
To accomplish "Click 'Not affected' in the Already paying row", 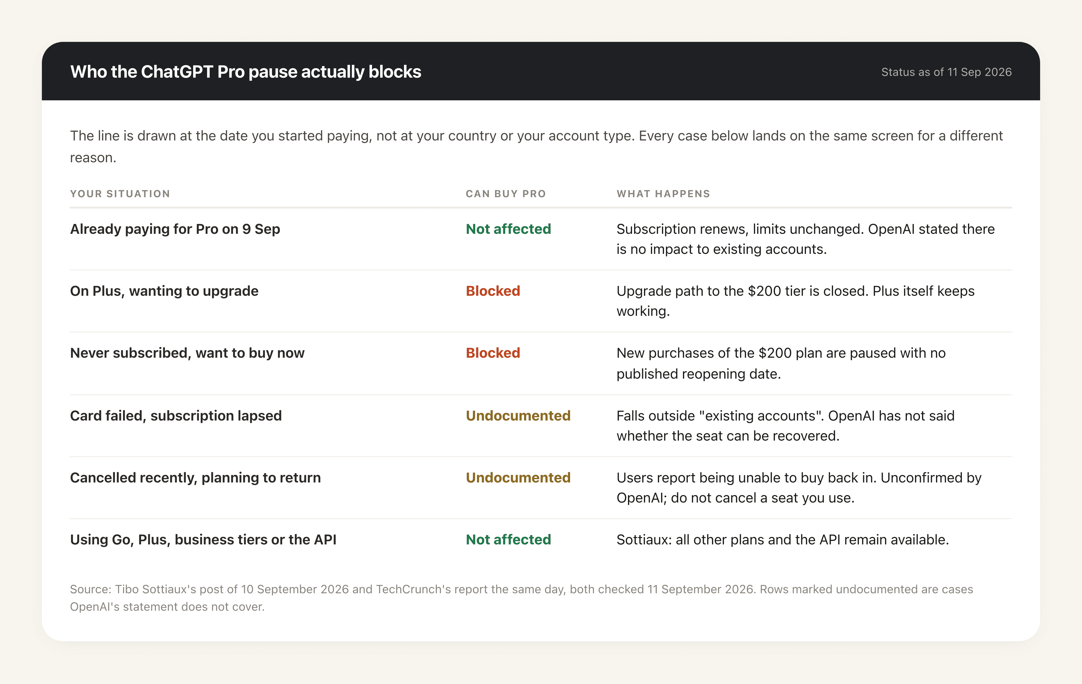I will point(508,229).
